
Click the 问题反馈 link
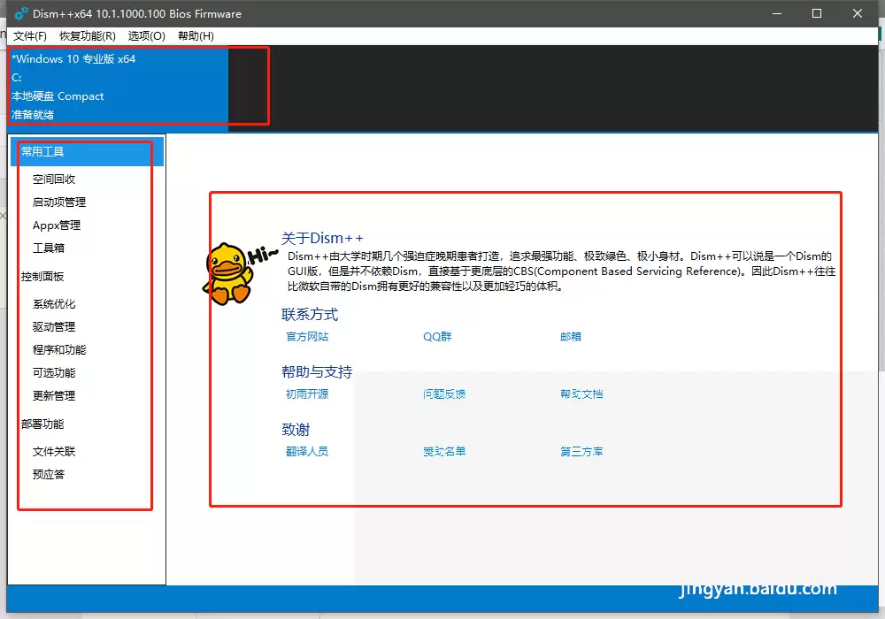444,394
